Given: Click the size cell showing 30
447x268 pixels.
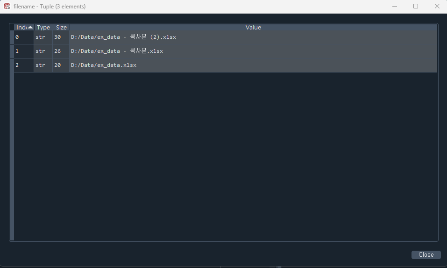Looking at the screenshot, I should (x=61, y=37).
